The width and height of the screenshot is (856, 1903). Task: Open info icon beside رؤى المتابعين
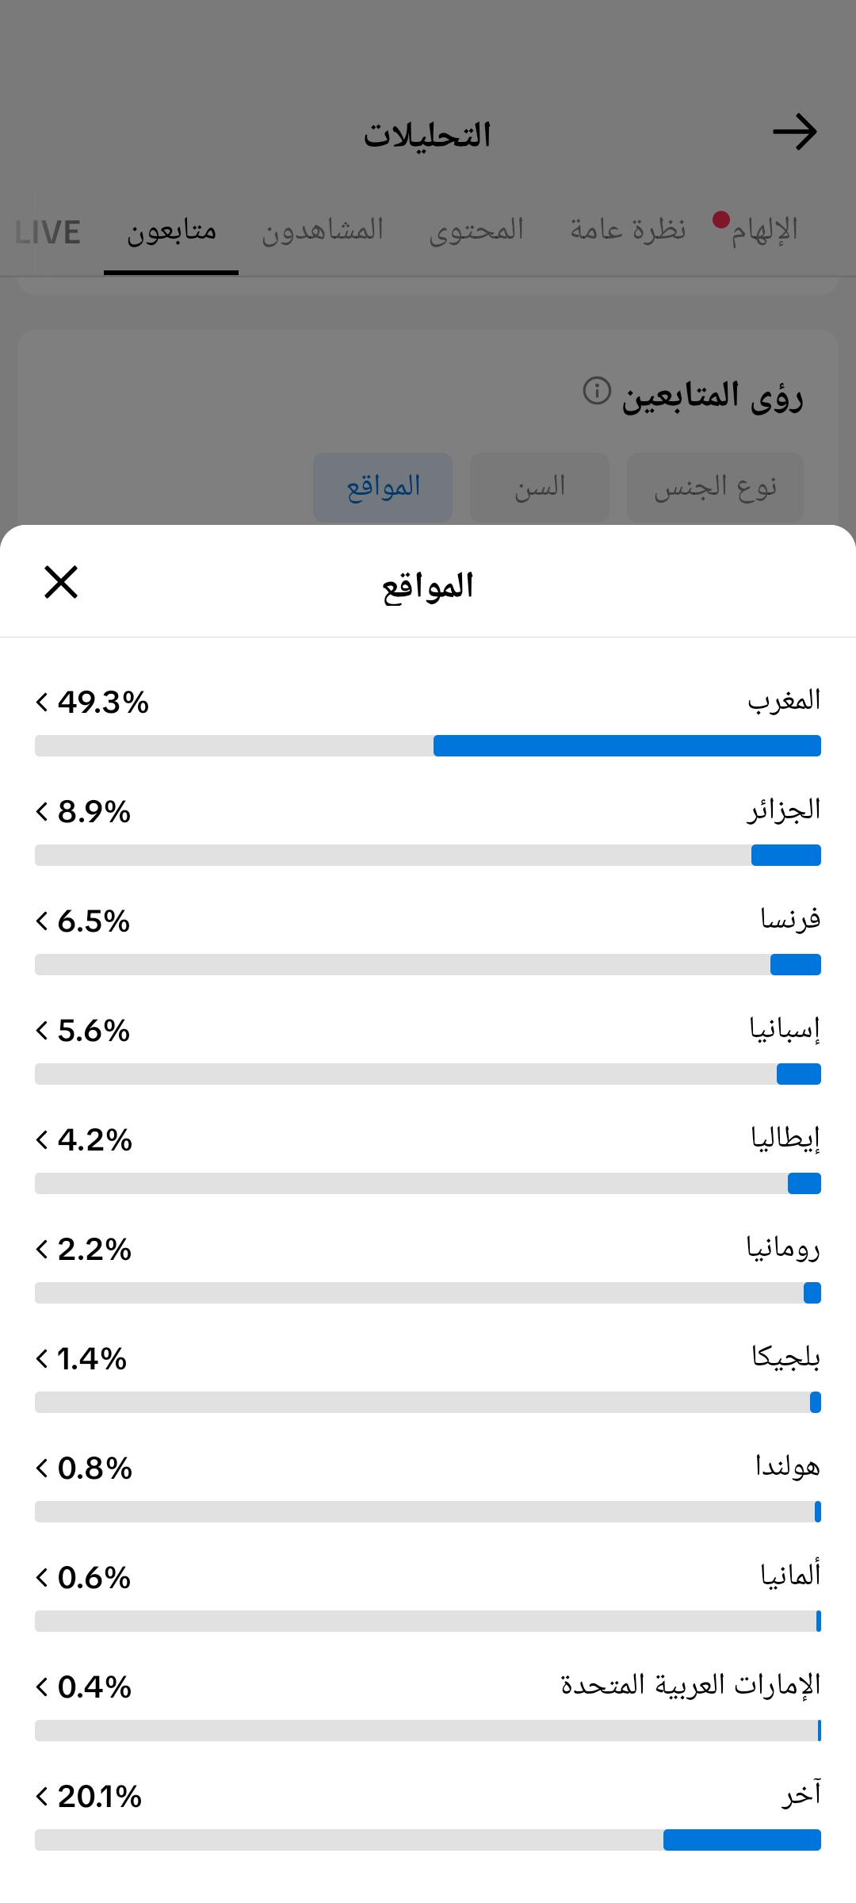(x=597, y=391)
